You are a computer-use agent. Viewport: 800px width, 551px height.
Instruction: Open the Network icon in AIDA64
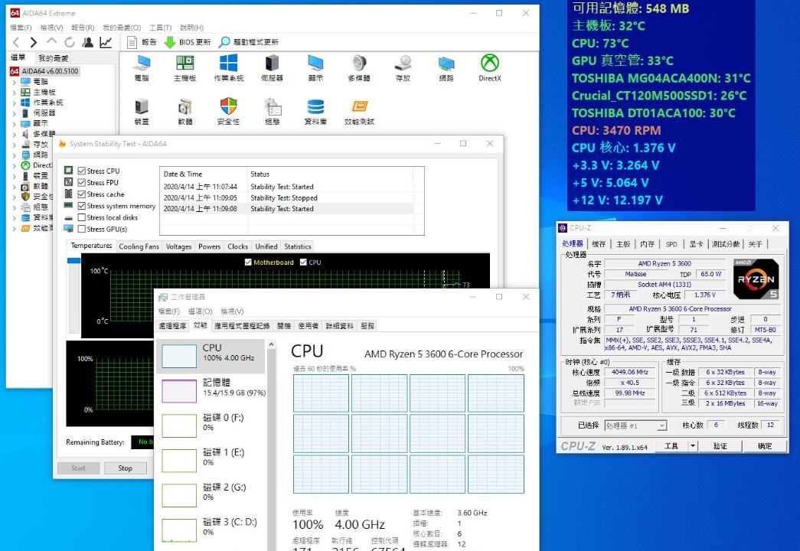click(x=446, y=68)
